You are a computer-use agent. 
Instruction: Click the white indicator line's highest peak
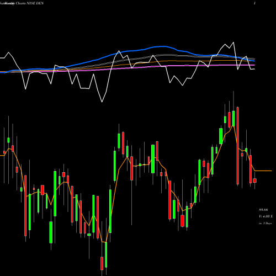[x=233, y=43]
